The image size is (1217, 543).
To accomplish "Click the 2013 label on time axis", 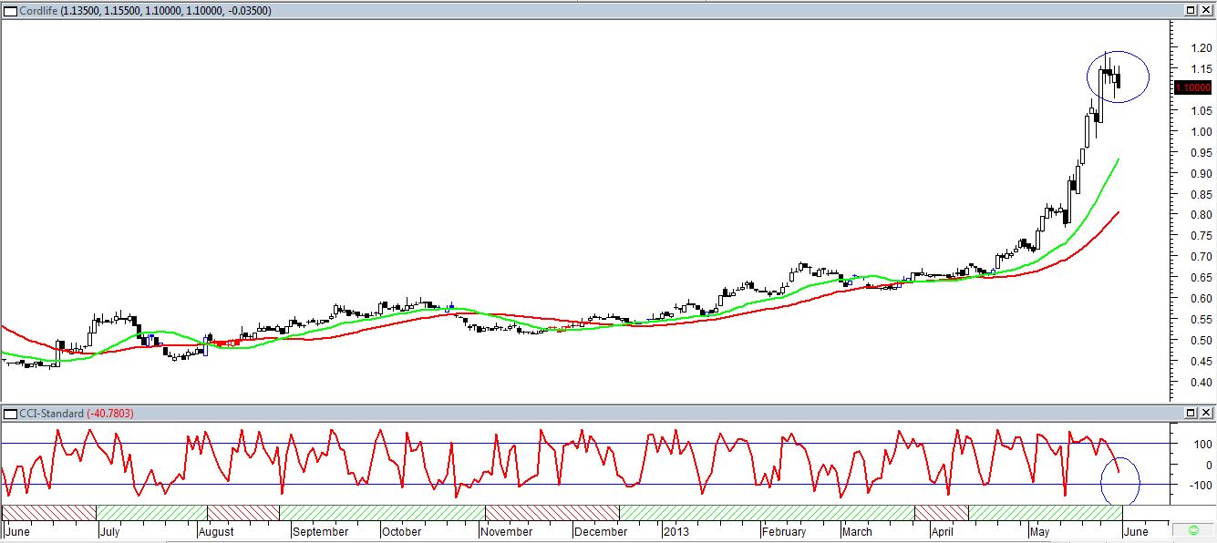I will pos(676,531).
